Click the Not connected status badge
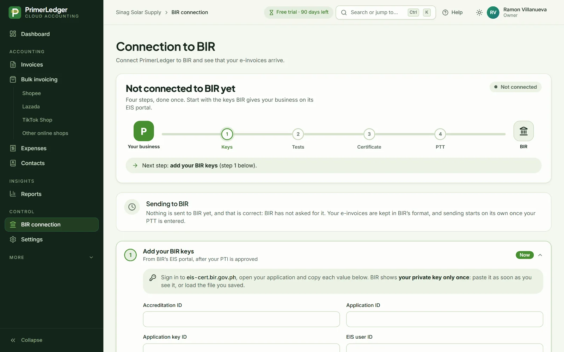 click(515, 87)
